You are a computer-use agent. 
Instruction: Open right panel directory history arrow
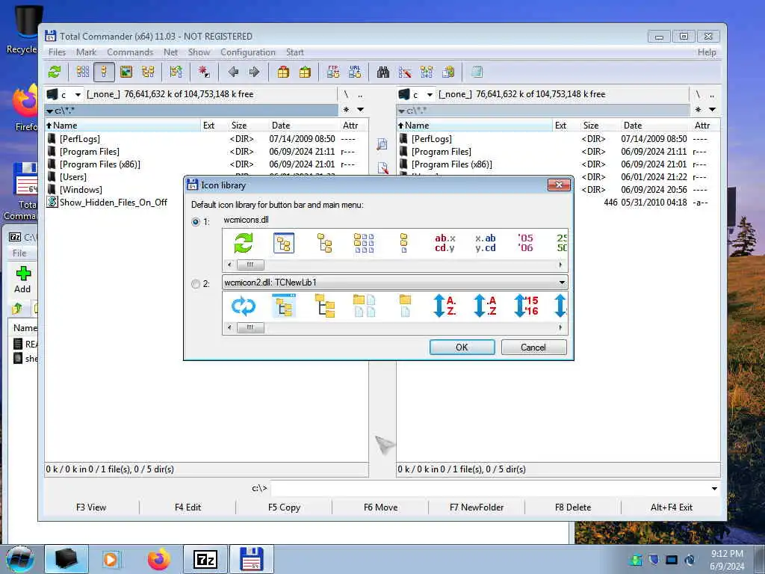tap(712, 110)
